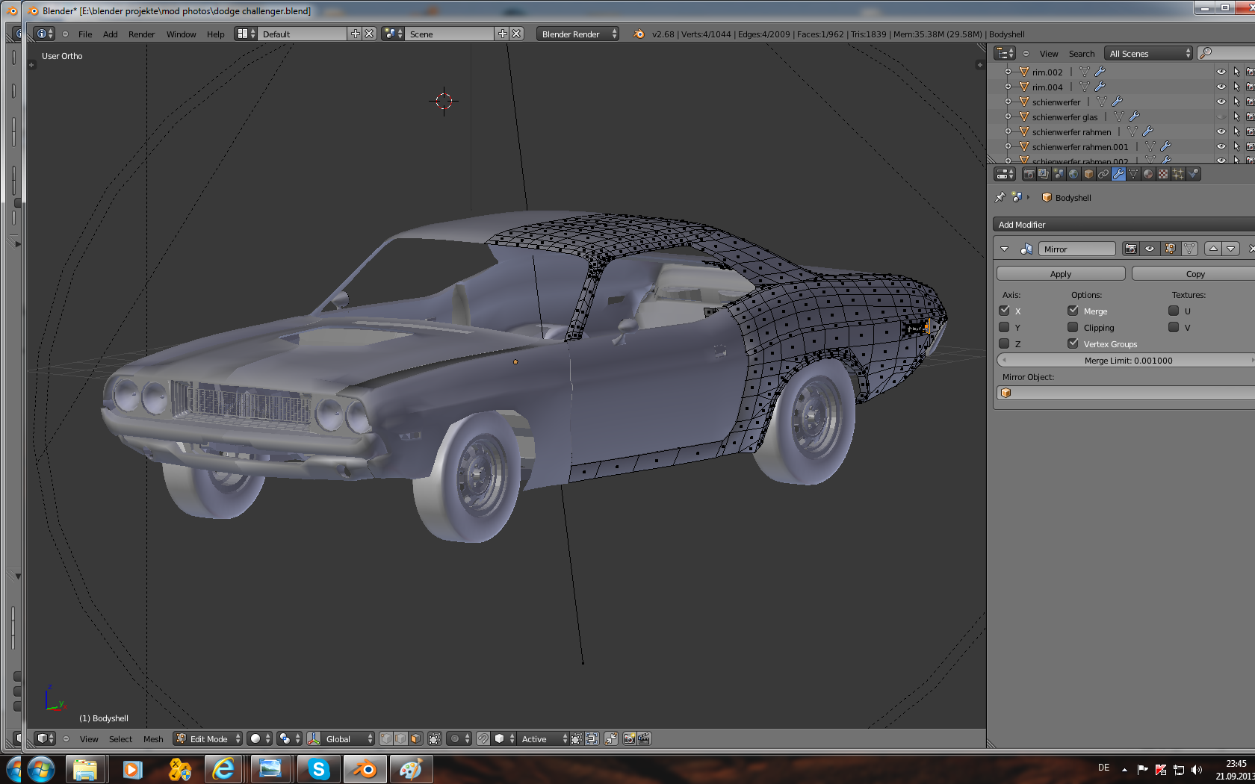Open the Object Constraints properties tab
The image size is (1255, 784).
1103,174
